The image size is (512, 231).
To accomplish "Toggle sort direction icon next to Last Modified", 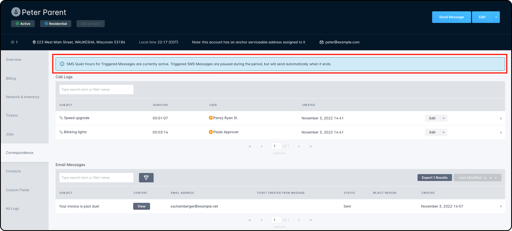I will tap(485, 178).
